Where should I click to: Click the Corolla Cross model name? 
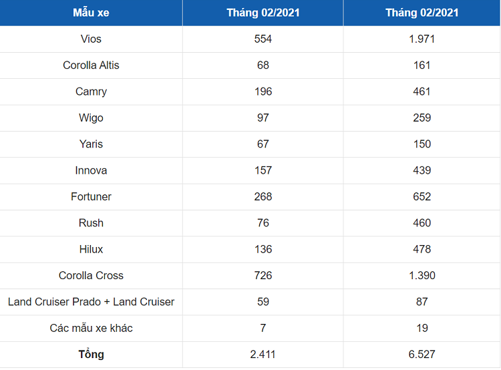click(x=91, y=275)
